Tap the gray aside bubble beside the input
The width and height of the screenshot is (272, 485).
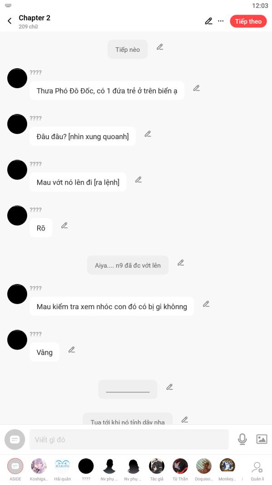15,440
